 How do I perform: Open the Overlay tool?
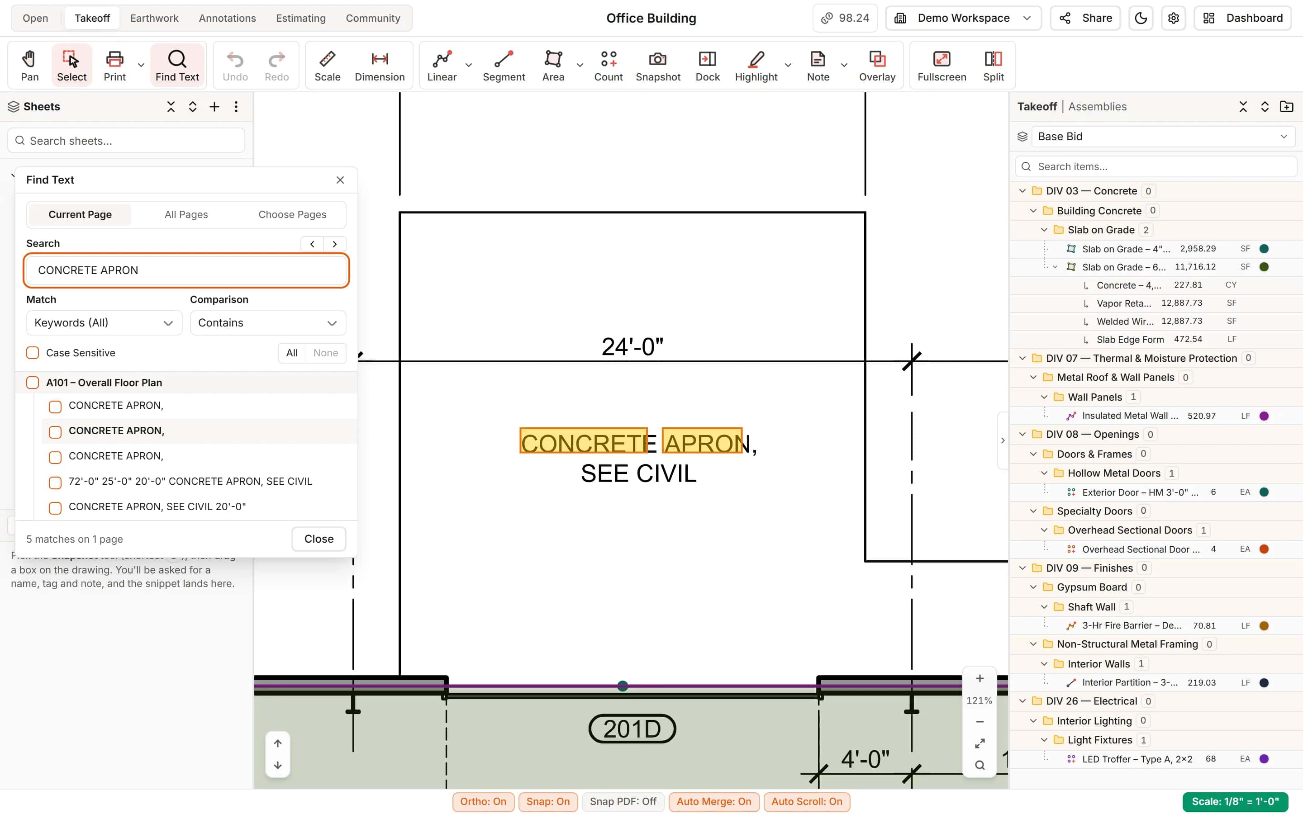pyautogui.click(x=877, y=65)
